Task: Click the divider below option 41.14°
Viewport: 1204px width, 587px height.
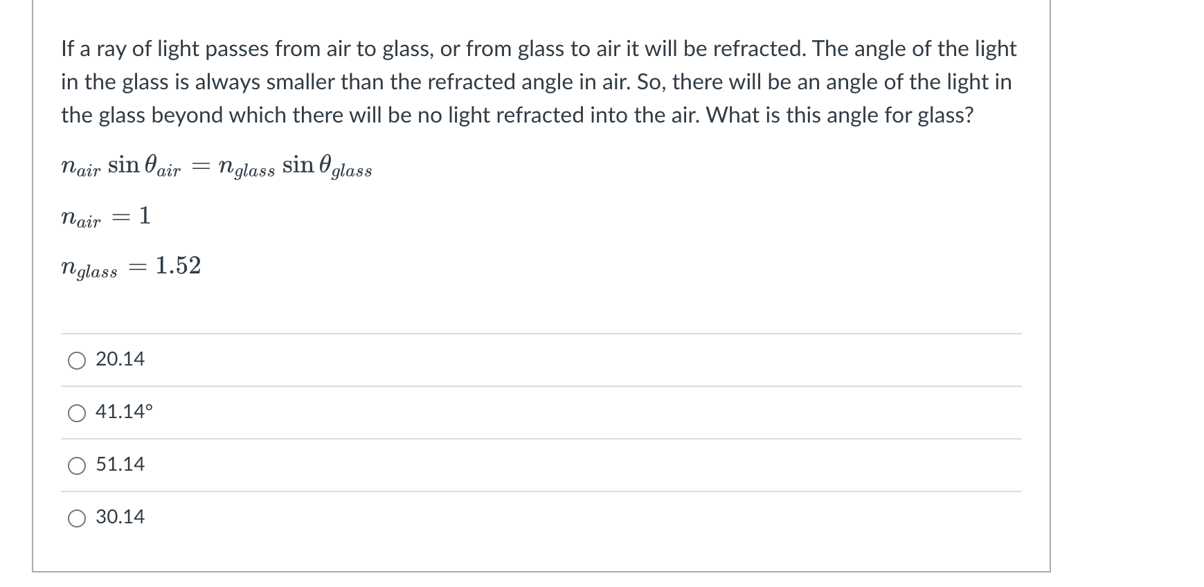Action: tap(540, 438)
